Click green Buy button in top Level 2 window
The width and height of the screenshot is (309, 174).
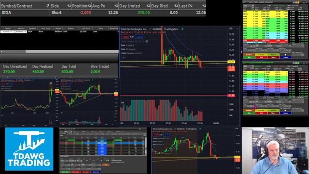point(249,58)
